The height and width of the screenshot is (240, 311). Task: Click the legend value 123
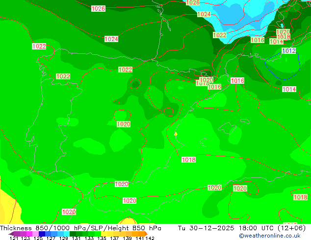(x=26, y=238)
